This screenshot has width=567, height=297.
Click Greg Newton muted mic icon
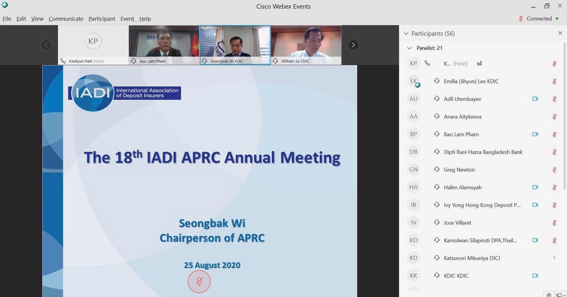click(554, 170)
